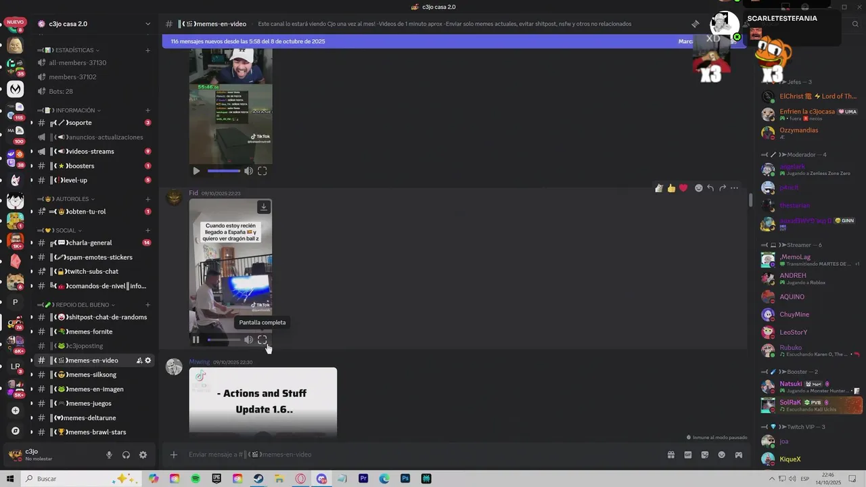Download the Fid video attachment
This screenshot has width=866, height=487.
264,207
